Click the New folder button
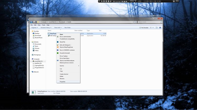 tap(68, 28)
